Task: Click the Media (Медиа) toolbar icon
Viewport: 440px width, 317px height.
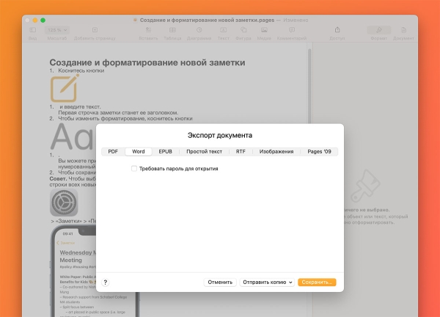Action: click(264, 30)
